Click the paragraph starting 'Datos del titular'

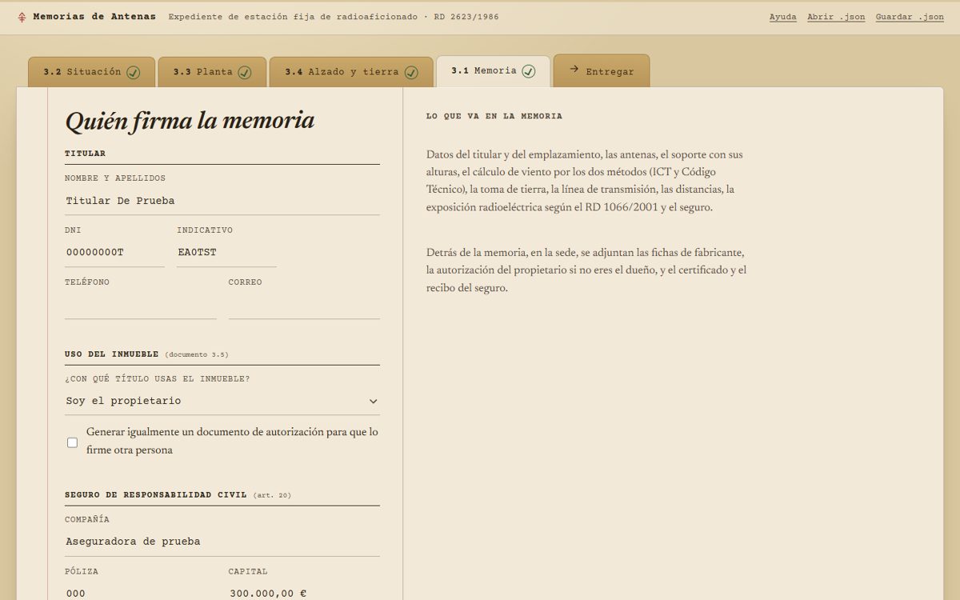585,181
